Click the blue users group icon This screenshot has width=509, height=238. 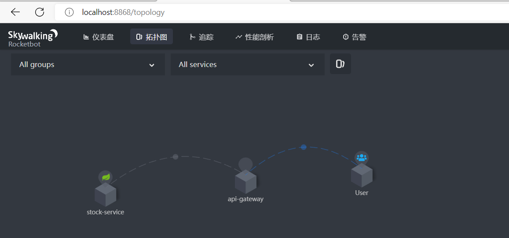361,157
